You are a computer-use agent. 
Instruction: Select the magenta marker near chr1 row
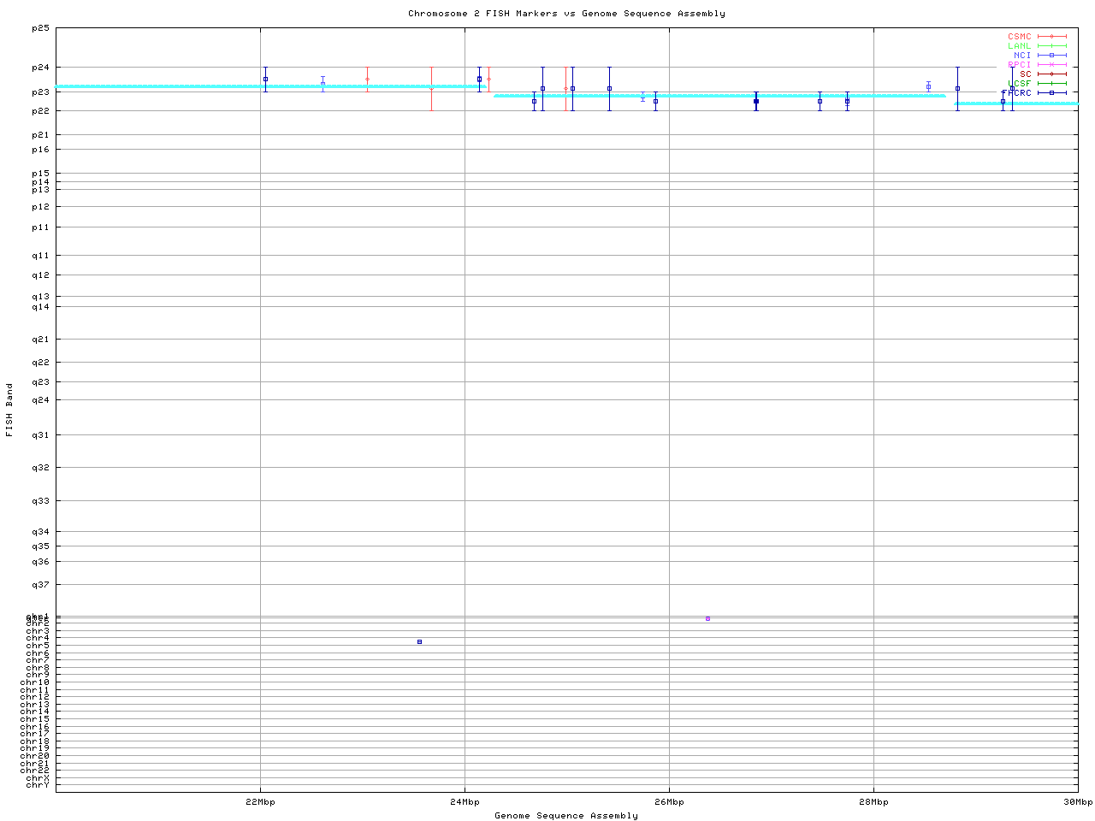(x=707, y=618)
